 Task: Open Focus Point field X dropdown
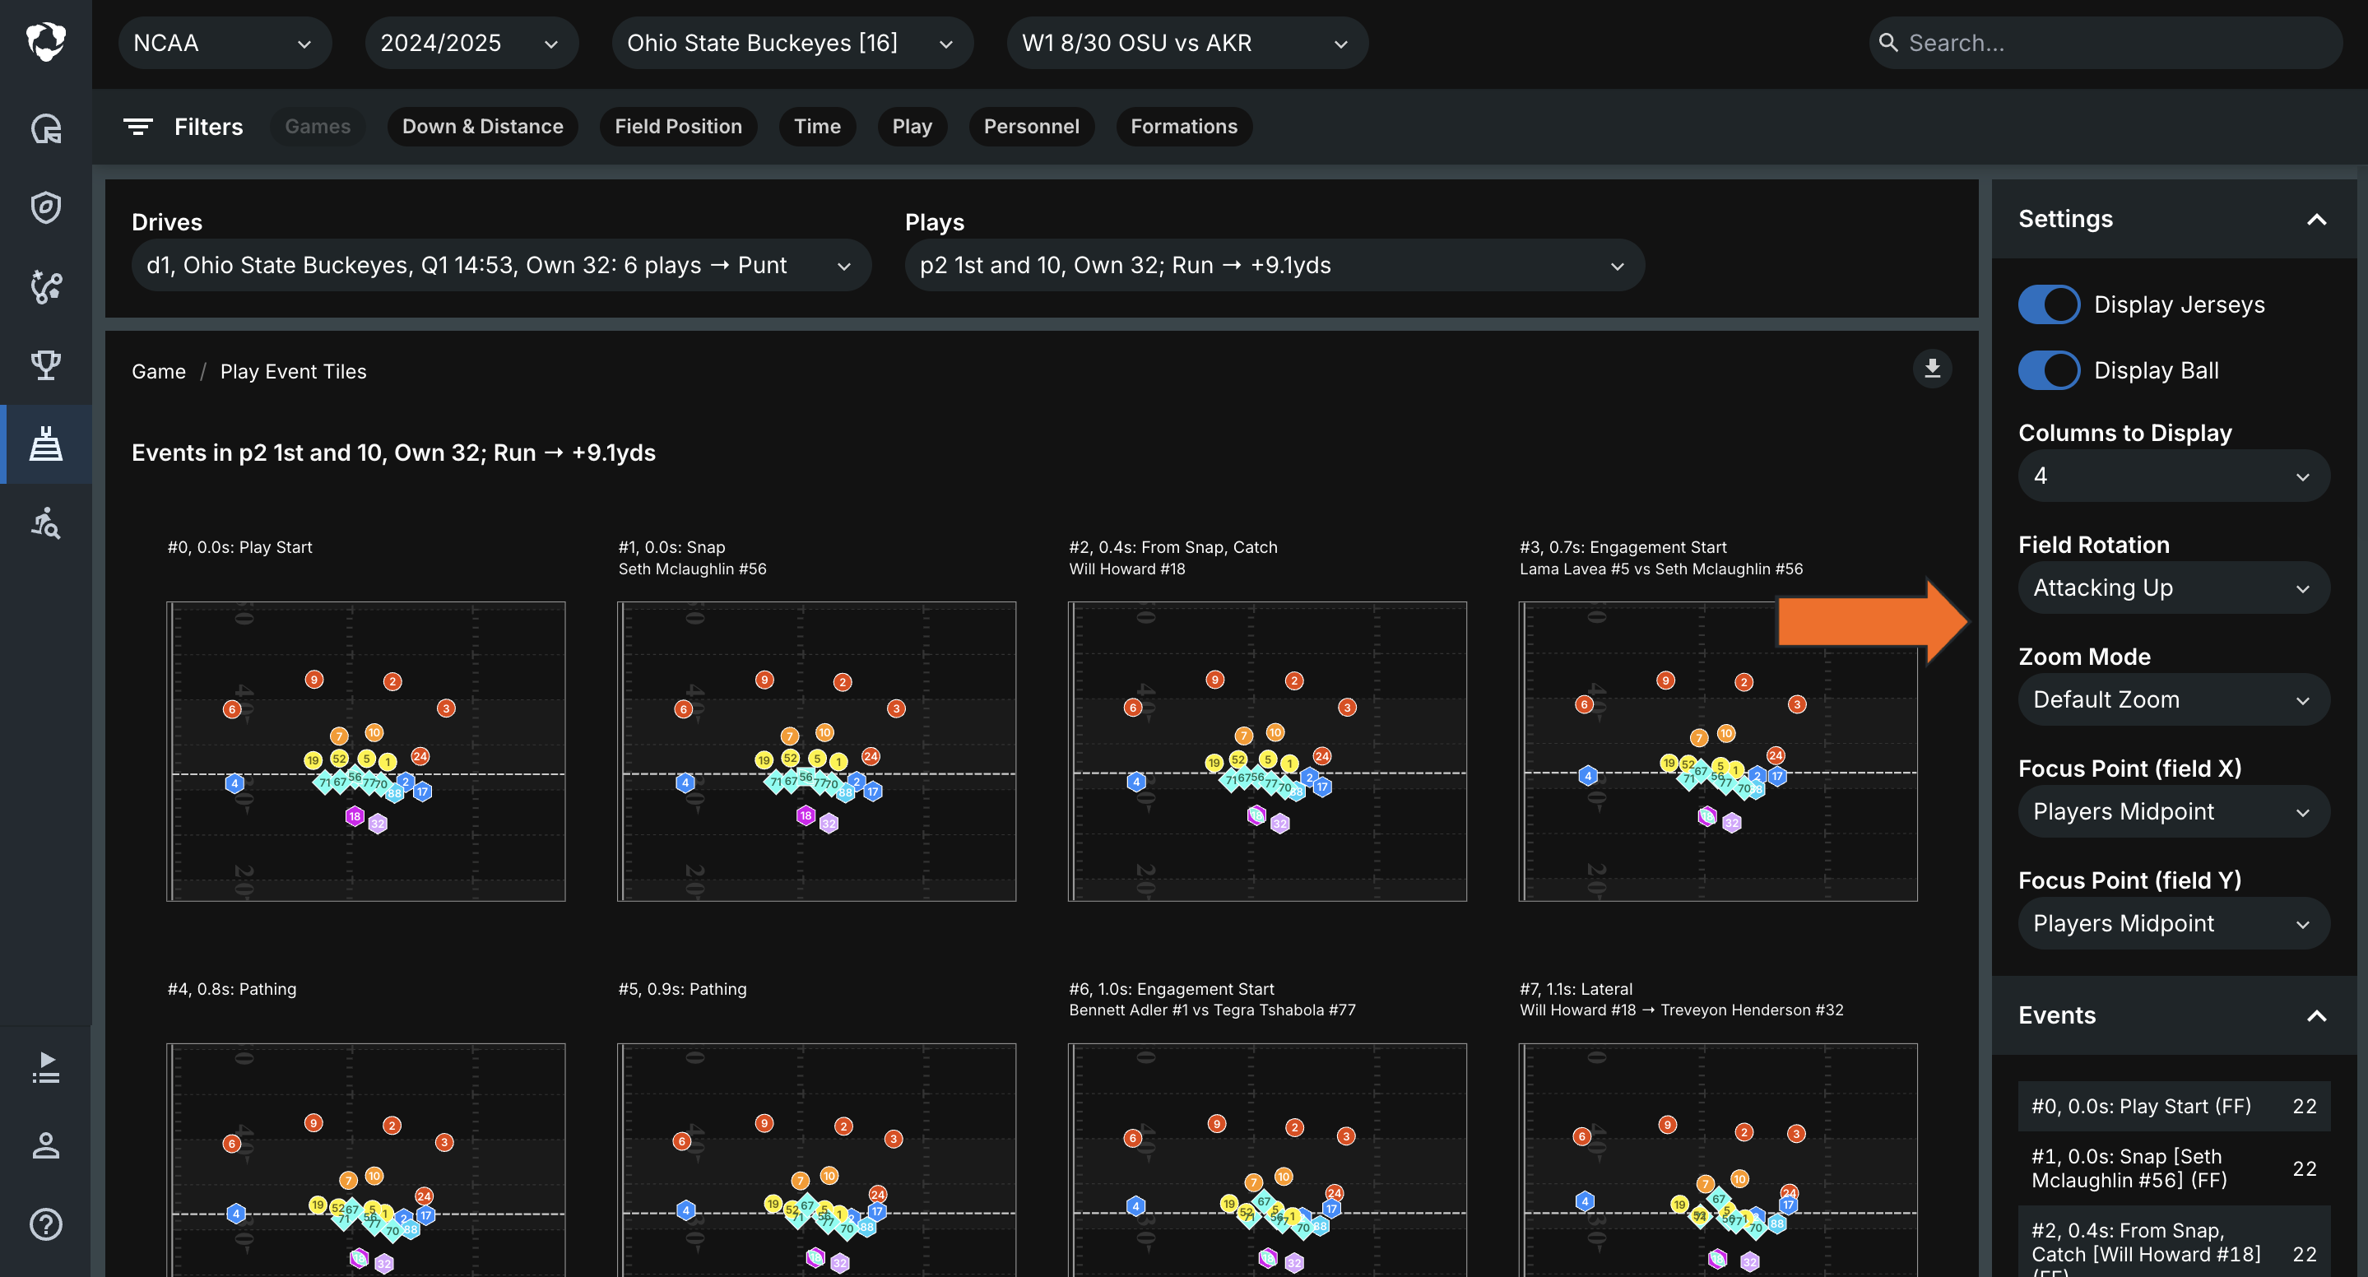click(2173, 811)
